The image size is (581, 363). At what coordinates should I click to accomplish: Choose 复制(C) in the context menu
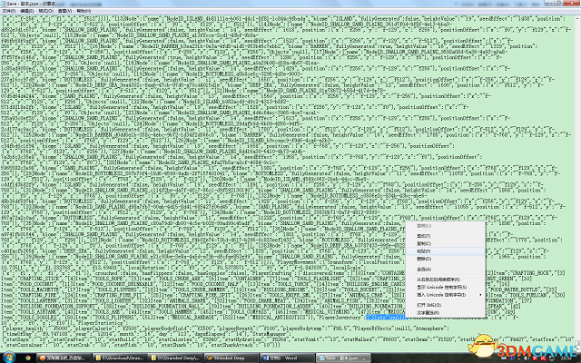tap(424, 243)
